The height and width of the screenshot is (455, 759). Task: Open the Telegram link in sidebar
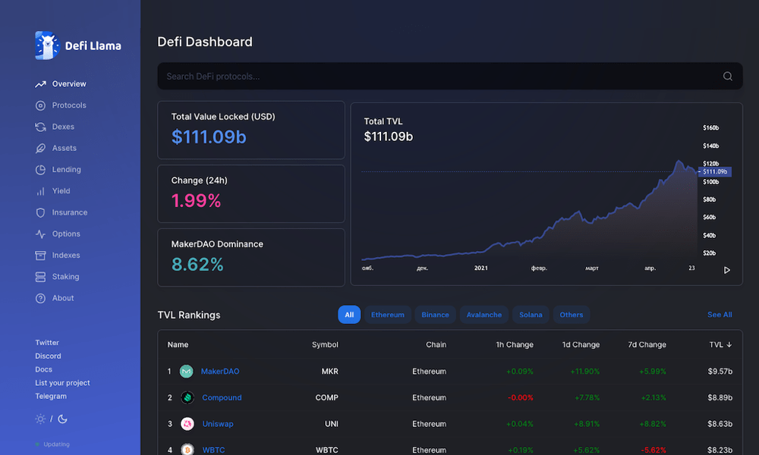[51, 396]
